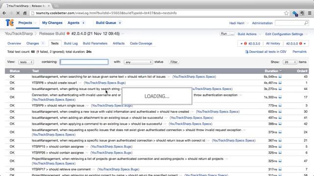
Task: Click the TeamCity logo icon
Action: pos(10,23)
